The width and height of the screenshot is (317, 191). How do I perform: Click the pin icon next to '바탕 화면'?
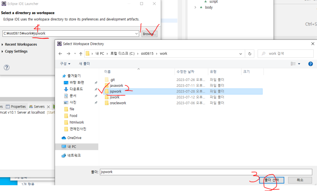(96, 83)
